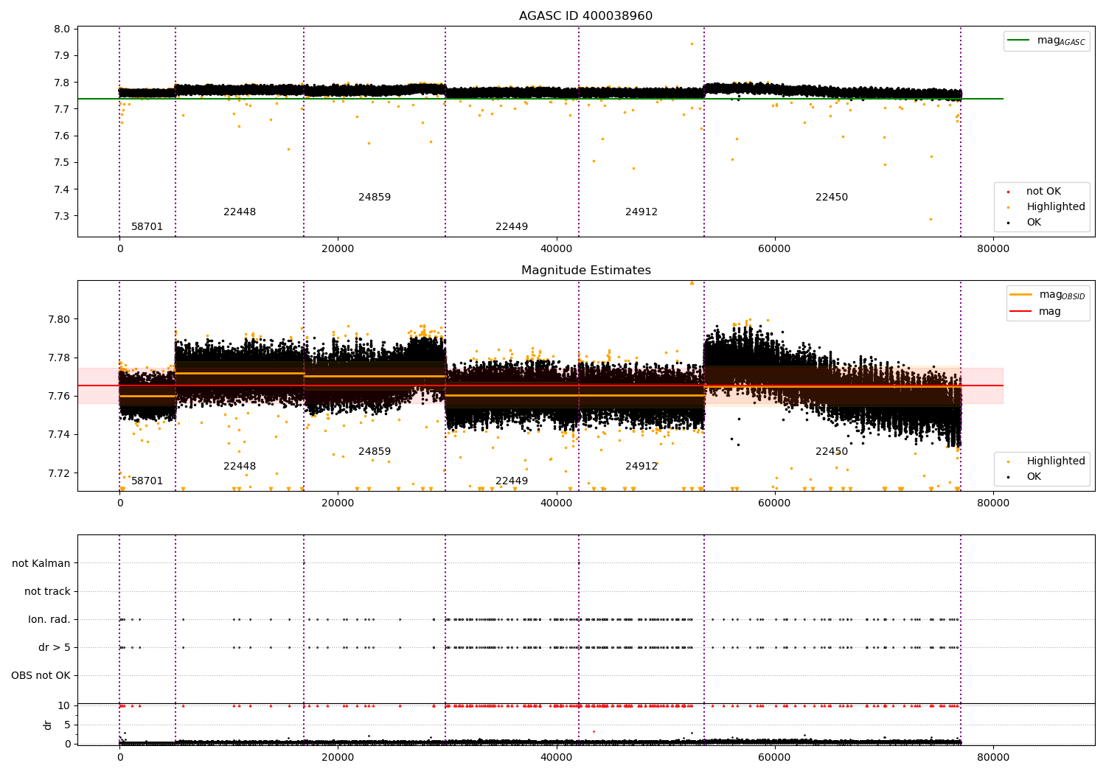The image size is (1106, 774).
Task: Click the 60000 x-tick under AGASC ID plot
Action: coord(774,248)
